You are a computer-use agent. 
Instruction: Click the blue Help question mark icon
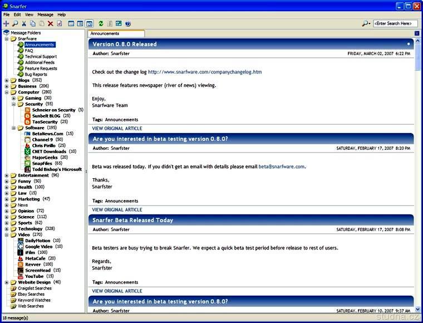coord(127,23)
